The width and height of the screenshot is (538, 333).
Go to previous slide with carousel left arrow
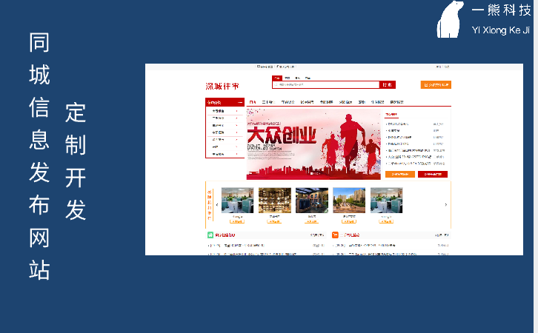coord(217,204)
